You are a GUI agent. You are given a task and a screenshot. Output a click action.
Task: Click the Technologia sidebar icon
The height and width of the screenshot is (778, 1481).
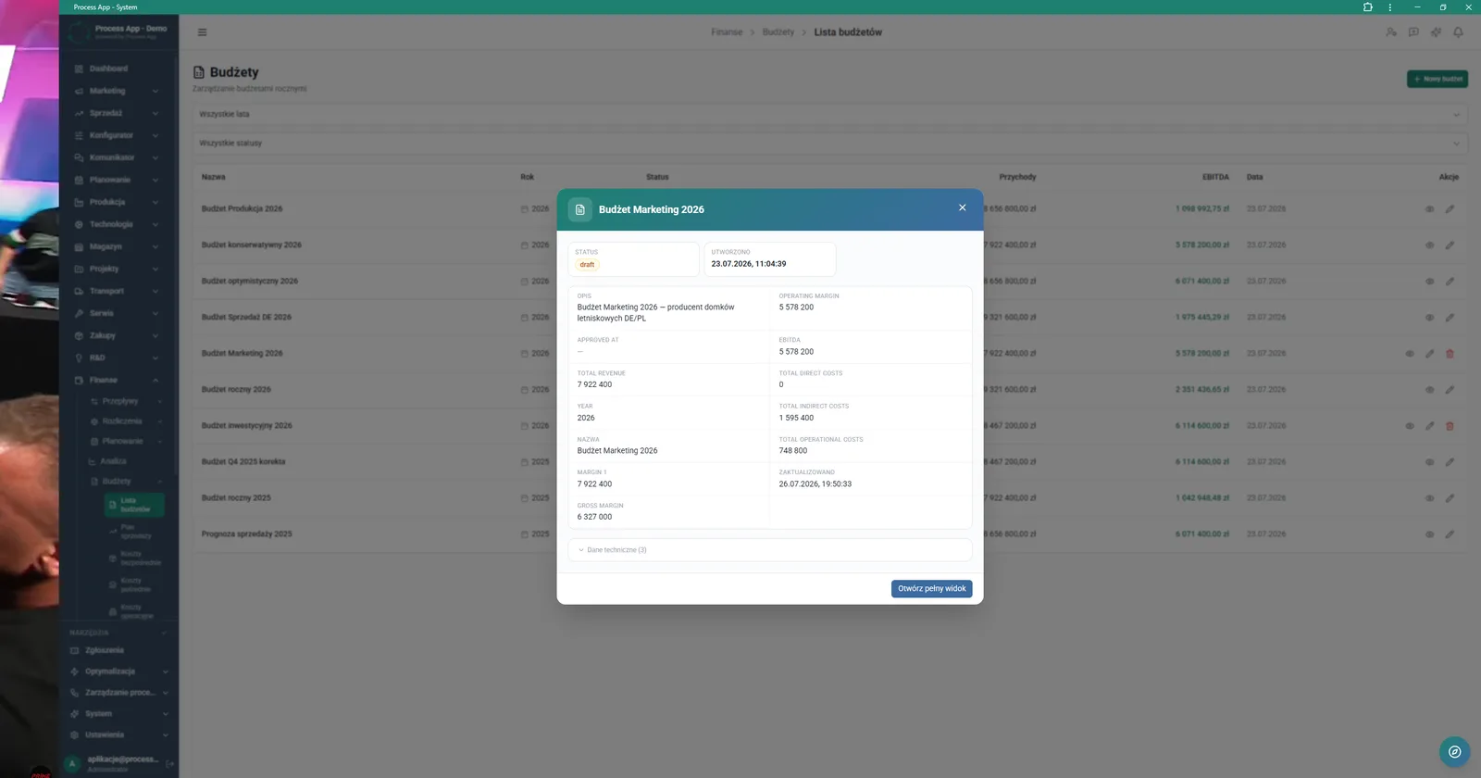79,224
